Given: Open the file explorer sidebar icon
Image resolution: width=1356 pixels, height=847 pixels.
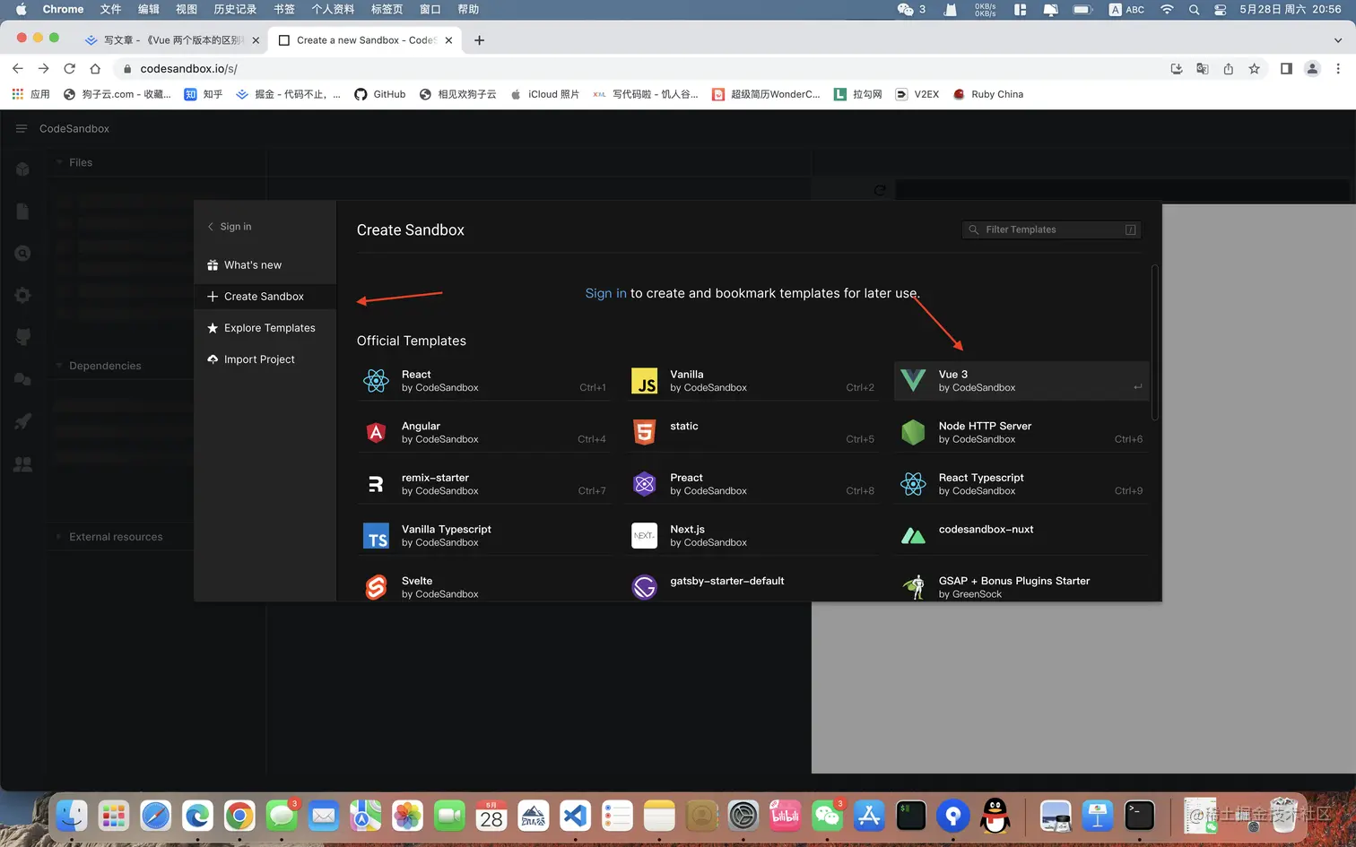Looking at the screenshot, I should coord(23,212).
